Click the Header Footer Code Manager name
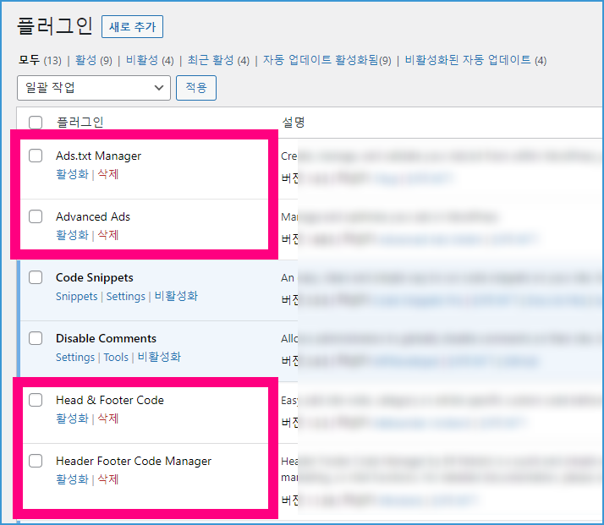The width and height of the screenshot is (604, 525). 134,461
